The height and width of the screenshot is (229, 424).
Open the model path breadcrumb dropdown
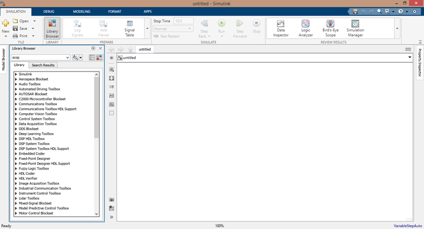pyautogui.click(x=410, y=58)
